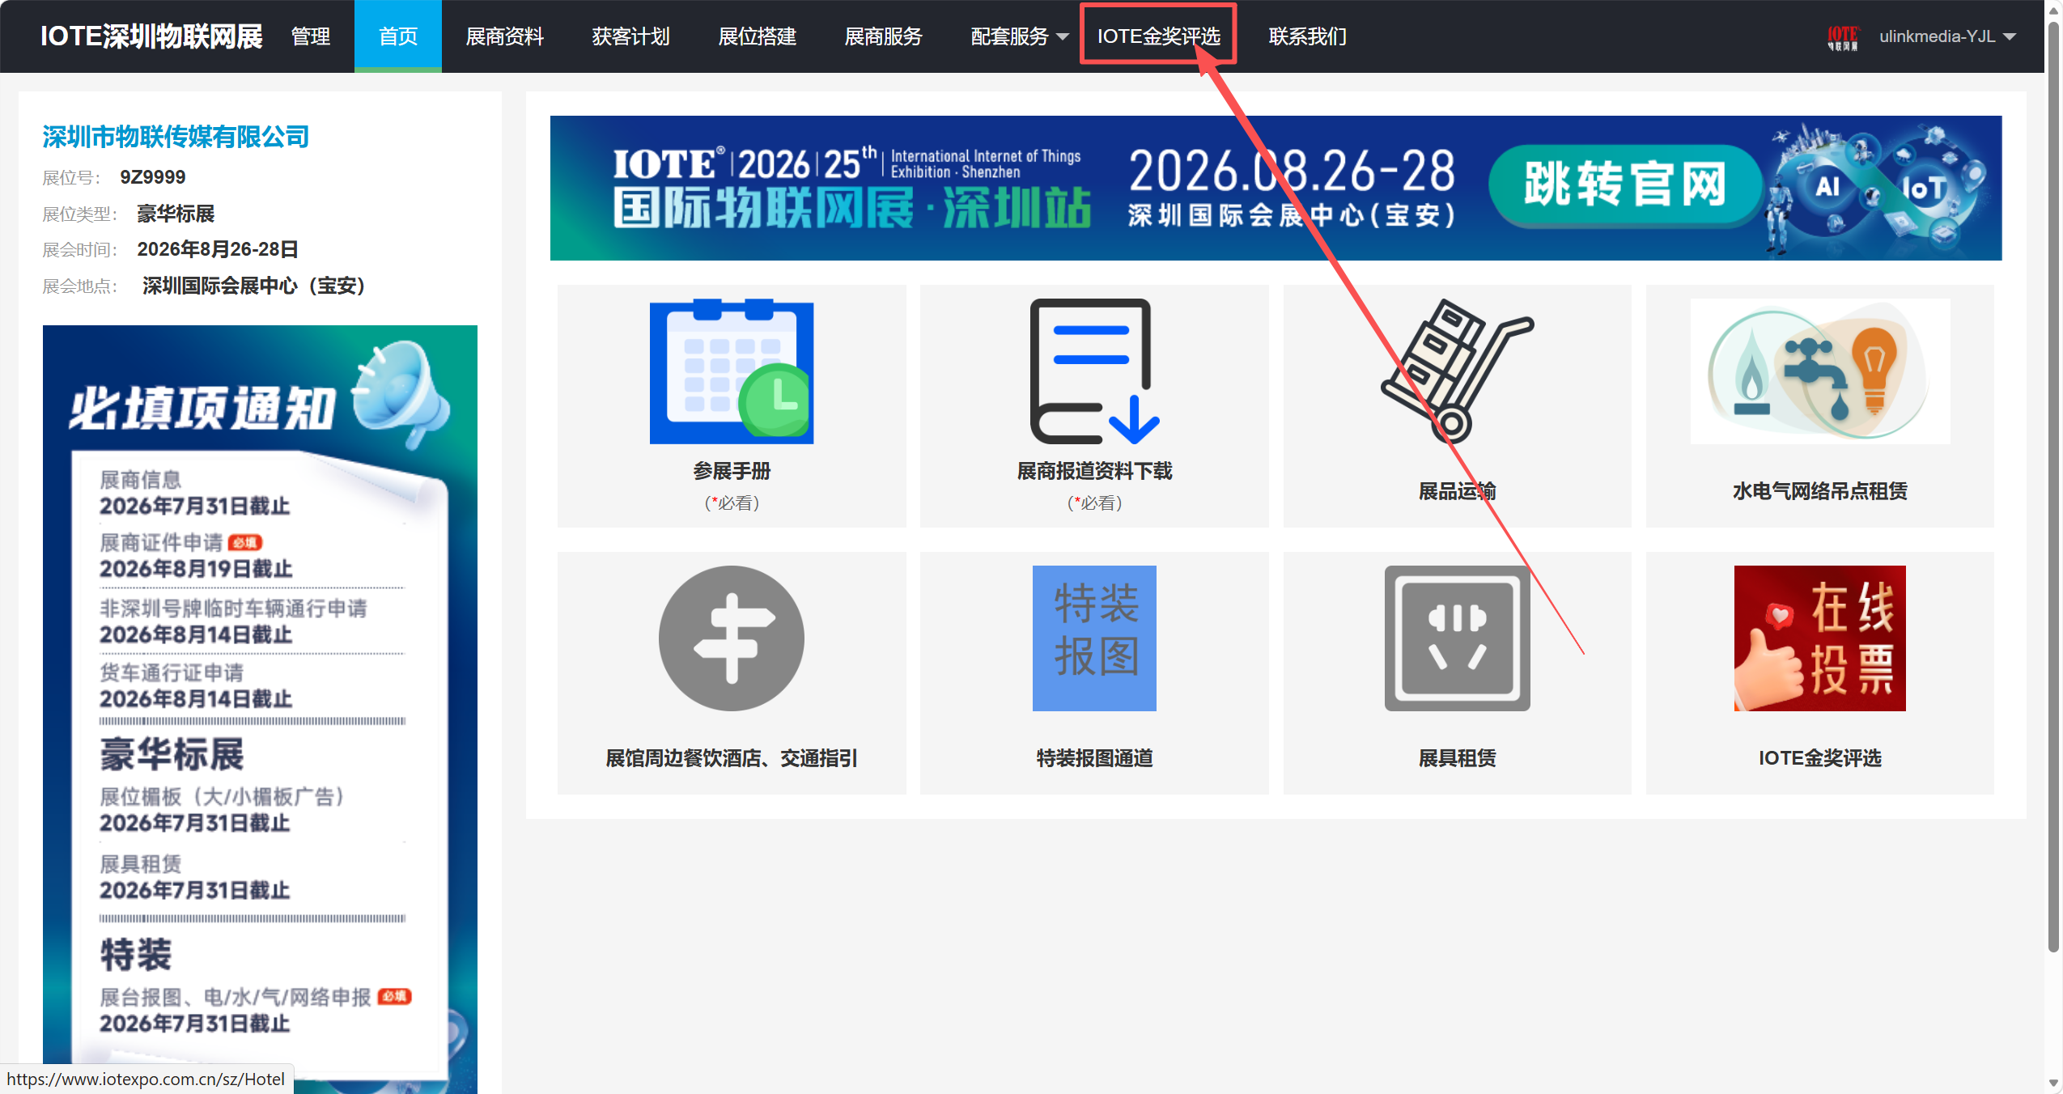This screenshot has width=2063, height=1094.
Task: Open the signpost icon for 展馆周边餐饮酒店
Action: (x=731, y=638)
